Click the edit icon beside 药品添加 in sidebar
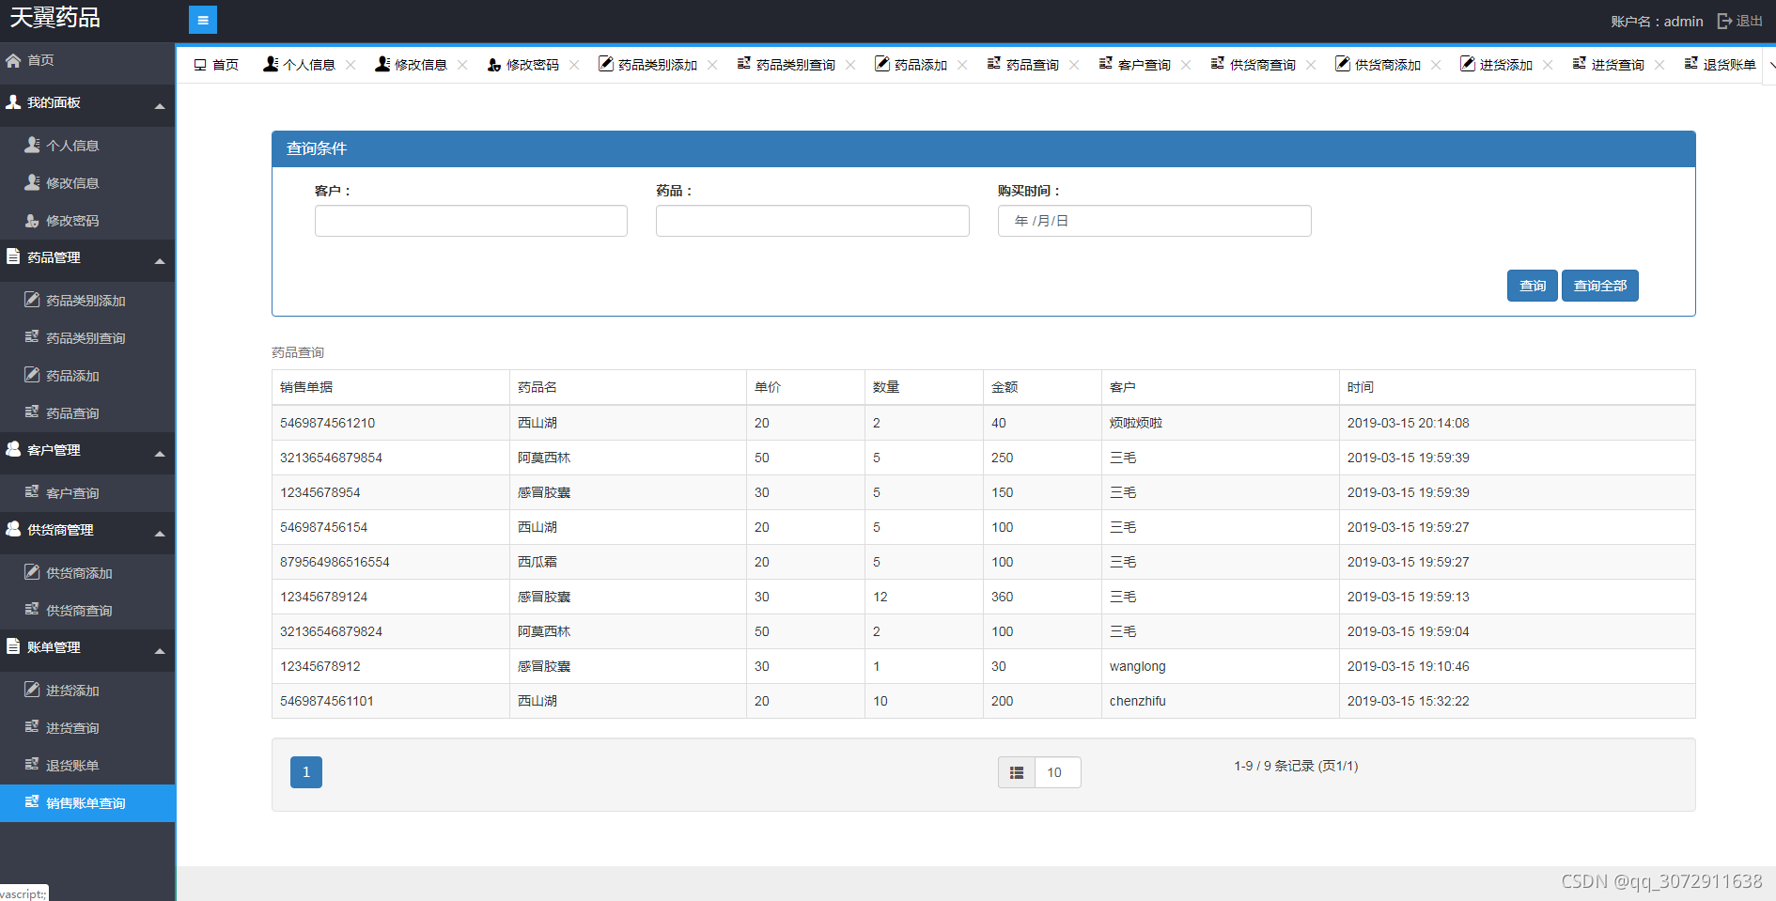The height and width of the screenshot is (901, 1776). tap(33, 375)
